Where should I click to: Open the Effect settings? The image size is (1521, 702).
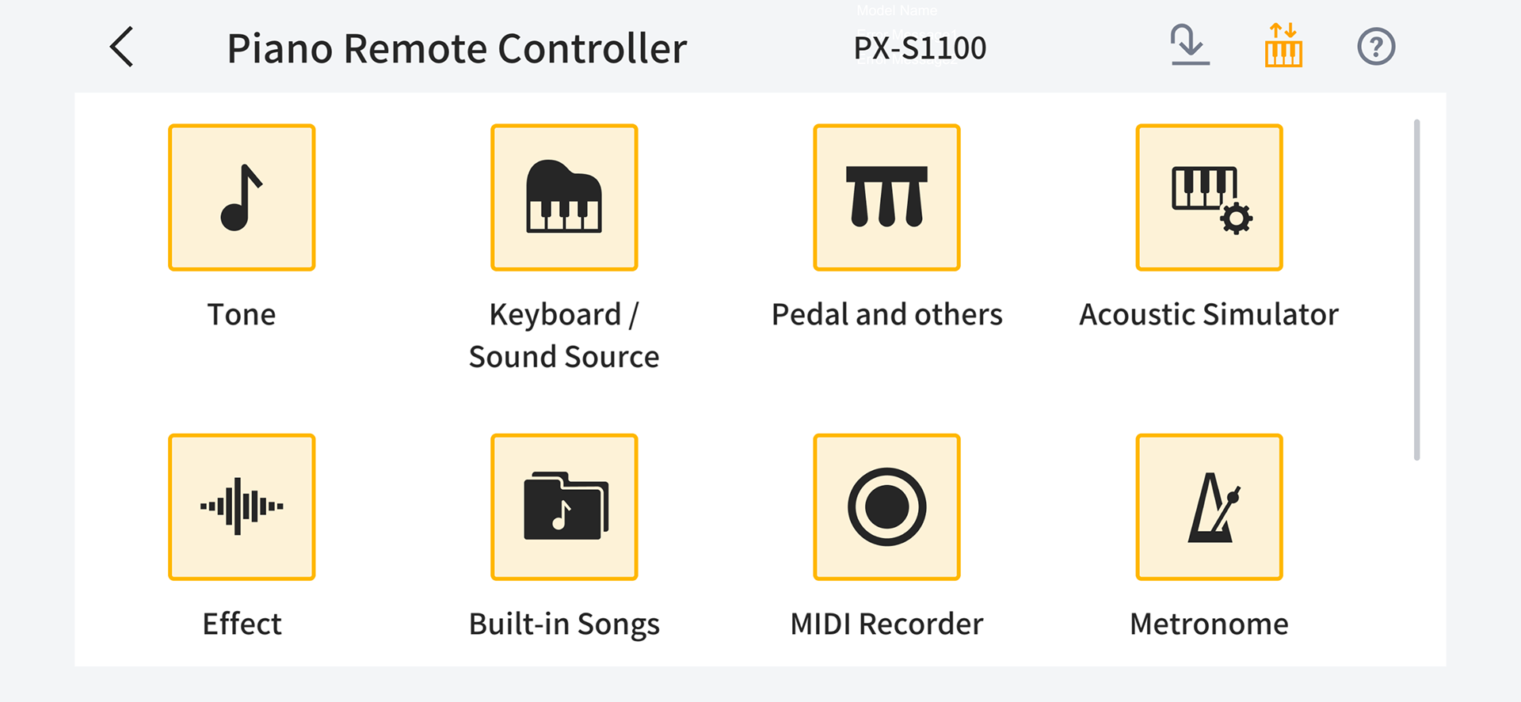point(242,507)
